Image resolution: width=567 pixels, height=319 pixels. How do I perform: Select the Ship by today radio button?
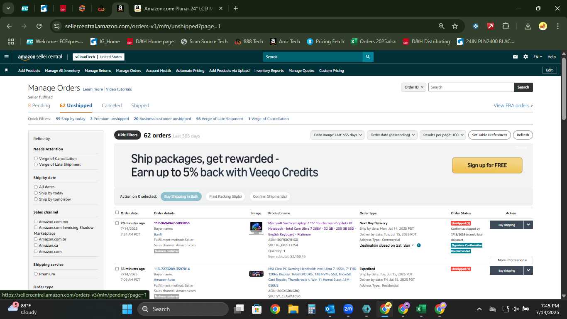pyautogui.click(x=36, y=193)
